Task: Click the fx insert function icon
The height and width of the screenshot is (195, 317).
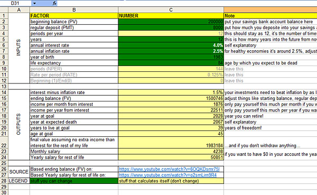Action: (x=54, y=3)
